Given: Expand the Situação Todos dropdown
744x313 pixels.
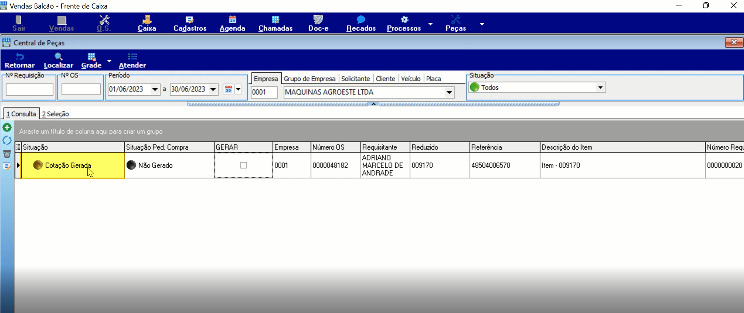Looking at the screenshot, I should (600, 88).
